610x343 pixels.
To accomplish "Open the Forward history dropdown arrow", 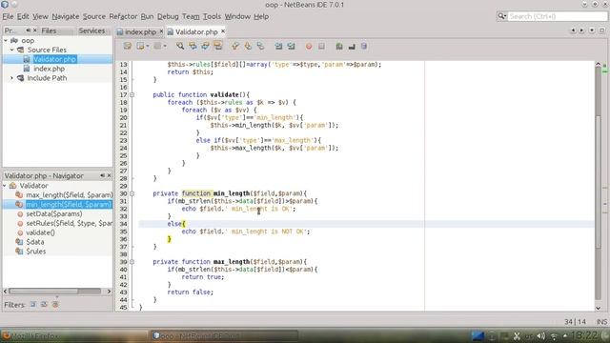I will point(165,47).
